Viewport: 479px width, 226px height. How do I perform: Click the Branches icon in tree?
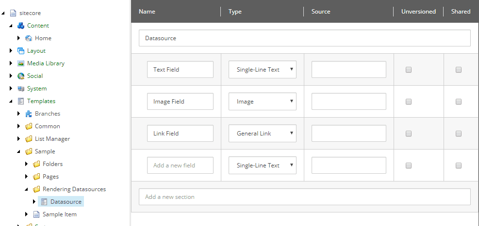tap(29, 114)
